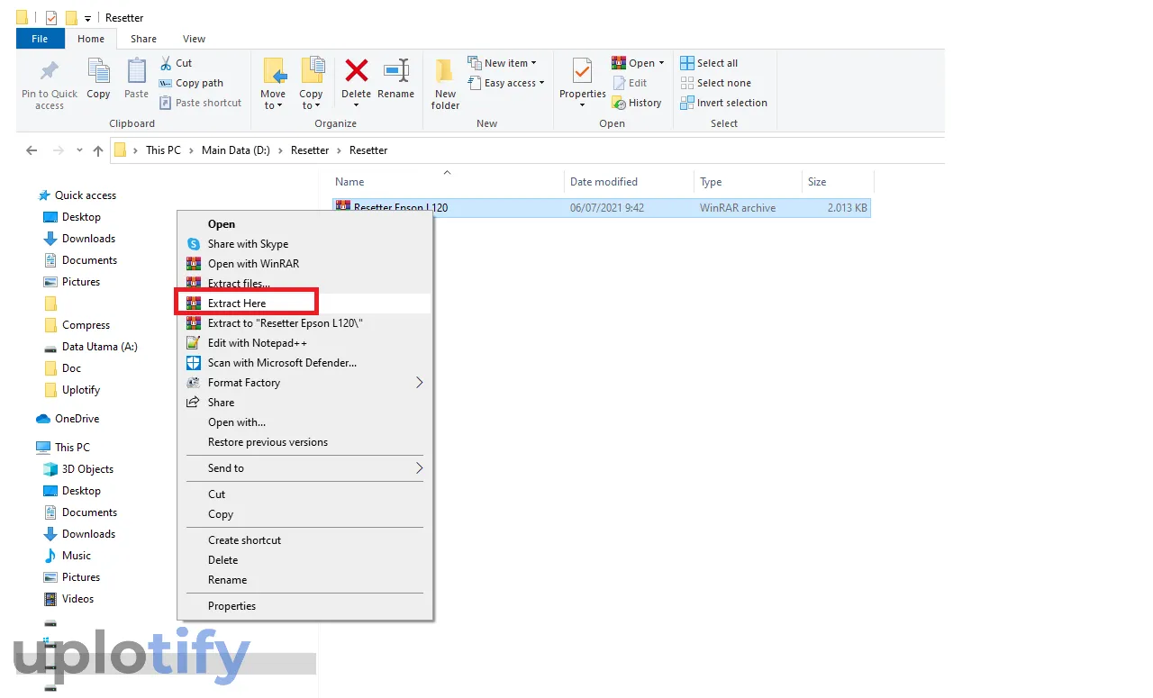Image resolution: width=1153 pixels, height=698 pixels.
Task: Open the Move to dropdown
Action: (x=273, y=99)
